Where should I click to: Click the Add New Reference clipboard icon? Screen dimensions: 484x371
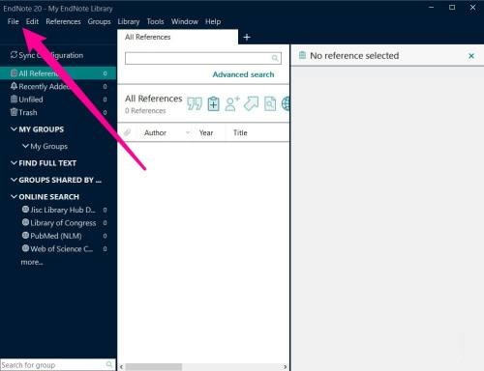point(213,103)
